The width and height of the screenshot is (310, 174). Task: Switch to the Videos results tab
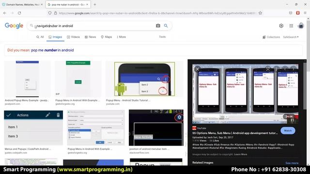73,37
